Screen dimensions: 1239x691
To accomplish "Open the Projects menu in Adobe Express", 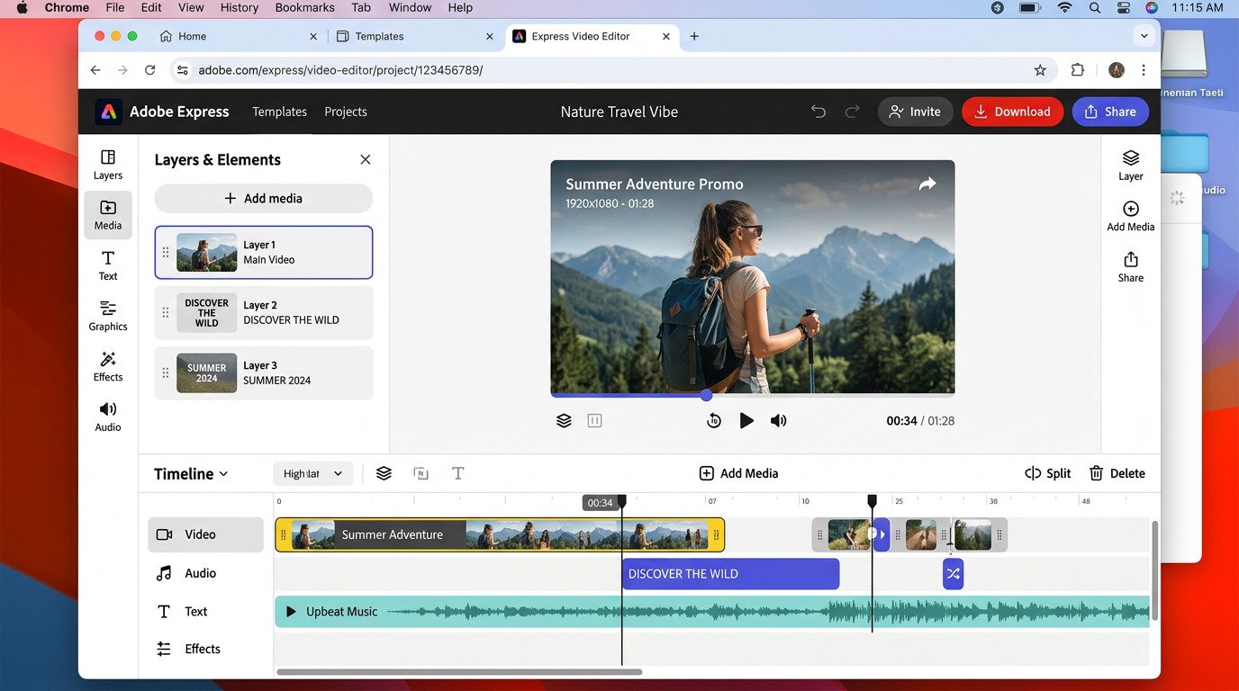I will [346, 112].
